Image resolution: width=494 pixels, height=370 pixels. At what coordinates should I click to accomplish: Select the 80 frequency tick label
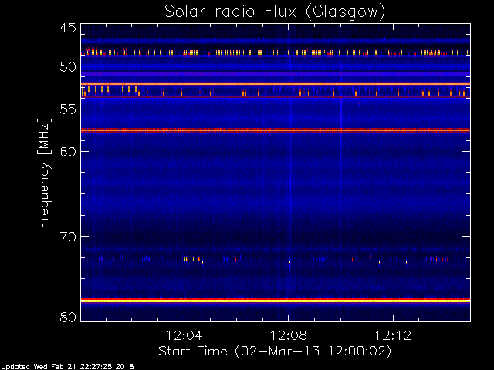(x=68, y=317)
